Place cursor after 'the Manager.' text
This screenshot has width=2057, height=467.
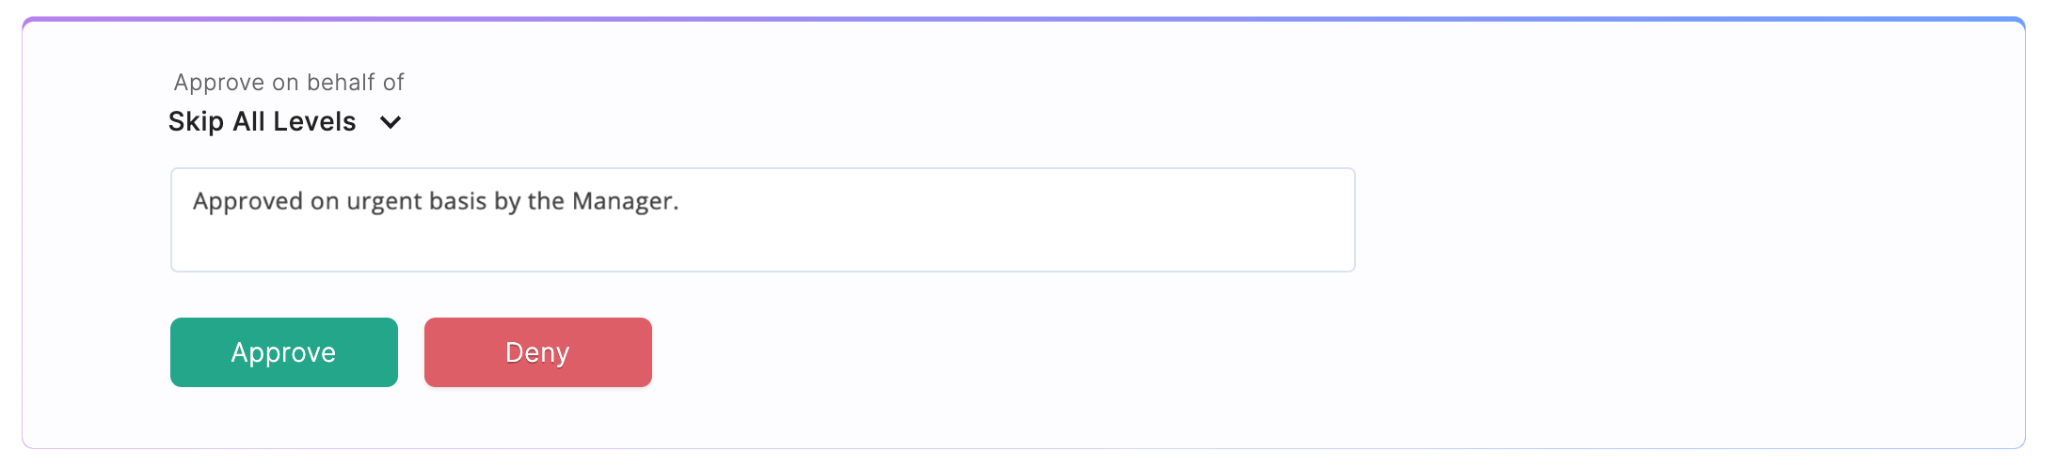[x=681, y=201]
